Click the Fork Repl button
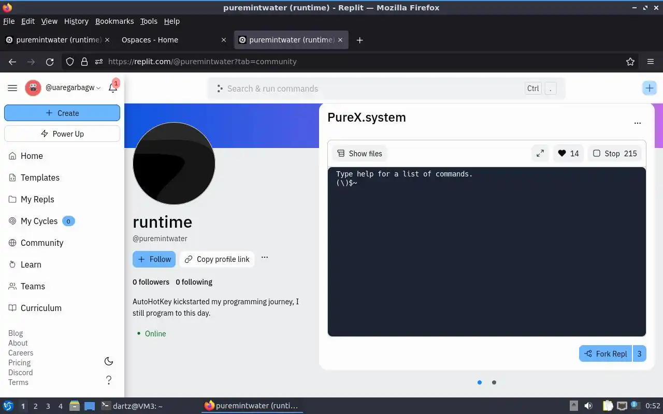Viewport: 663px width, 414px height. pos(606,354)
